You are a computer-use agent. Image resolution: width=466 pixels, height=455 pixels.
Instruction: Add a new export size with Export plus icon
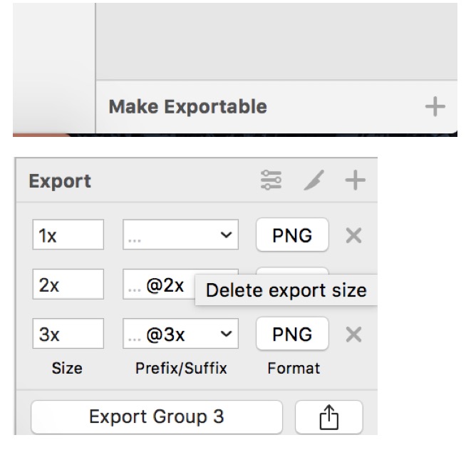coord(355,181)
